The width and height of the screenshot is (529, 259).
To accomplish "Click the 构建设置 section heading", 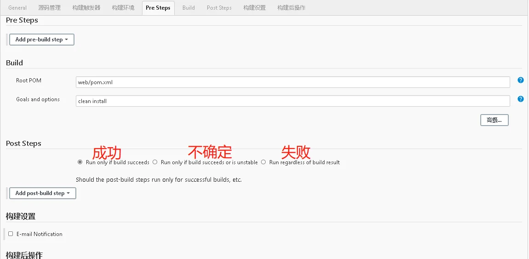I will 21,217.
